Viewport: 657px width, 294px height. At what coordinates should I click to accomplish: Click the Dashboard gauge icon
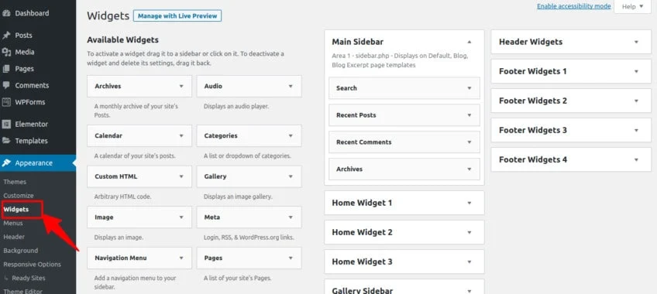6,13
